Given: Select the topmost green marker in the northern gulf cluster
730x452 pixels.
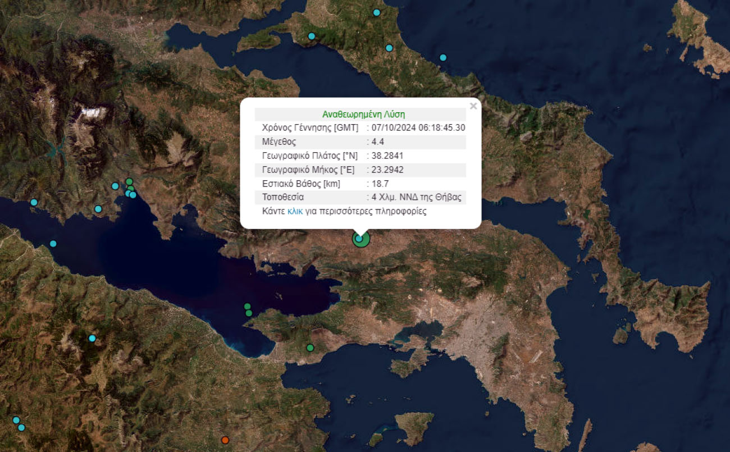Looking at the screenshot, I should pos(129,181).
